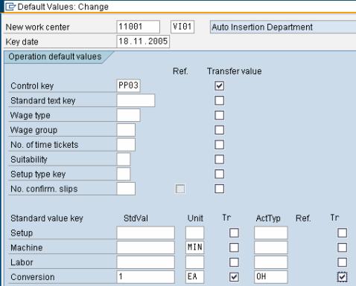Click the window icon beside Default Values title
The width and height of the screenshot is (356, 286).
[x=10, y=7]
